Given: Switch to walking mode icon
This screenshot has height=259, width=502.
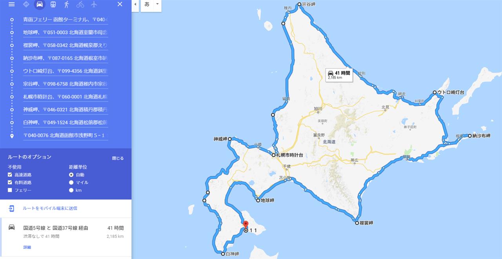Looking at the screenshot, I should click(67, 4).
